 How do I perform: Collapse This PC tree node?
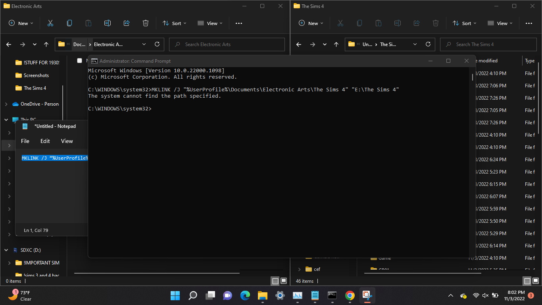6,119
